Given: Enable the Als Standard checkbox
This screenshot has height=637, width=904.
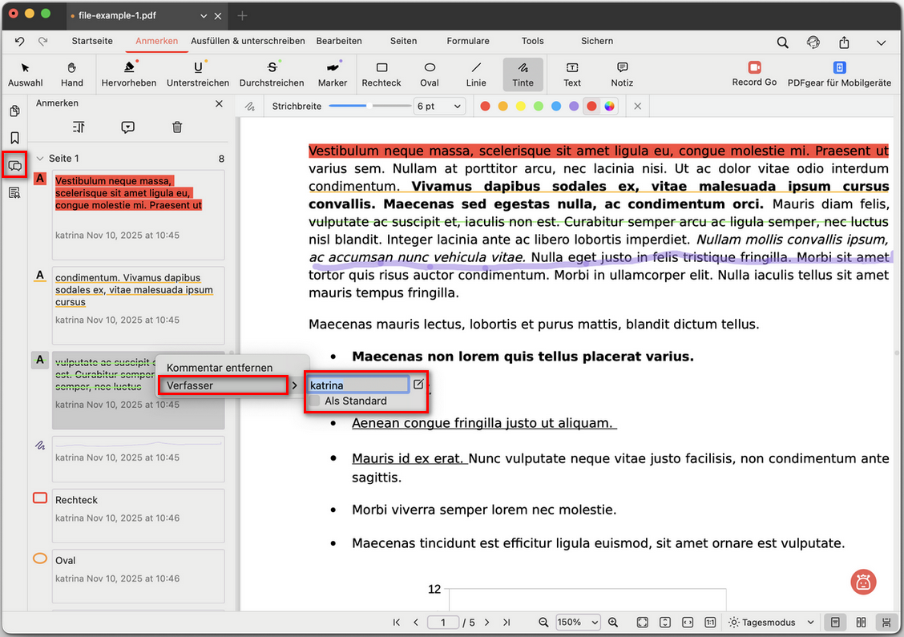Looking at the screenshot, I should (316, 401).
